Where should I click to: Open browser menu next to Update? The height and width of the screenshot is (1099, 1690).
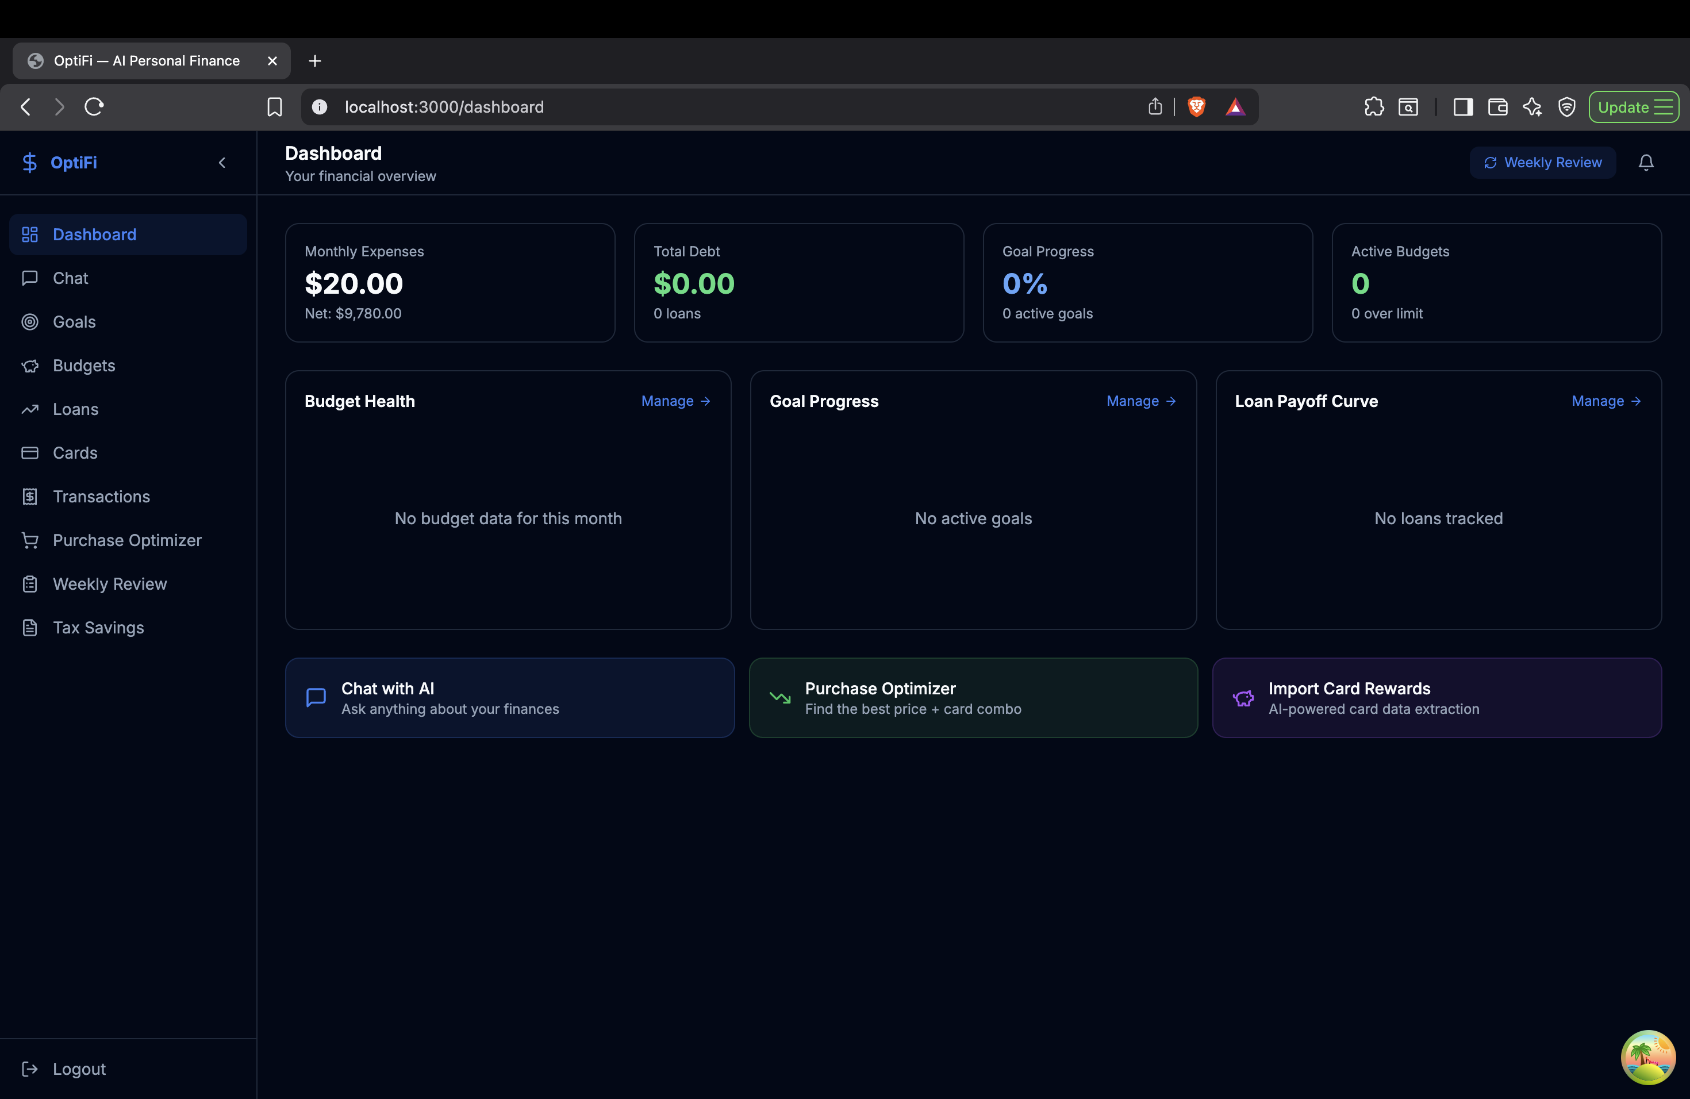(x=1664, y=106)
